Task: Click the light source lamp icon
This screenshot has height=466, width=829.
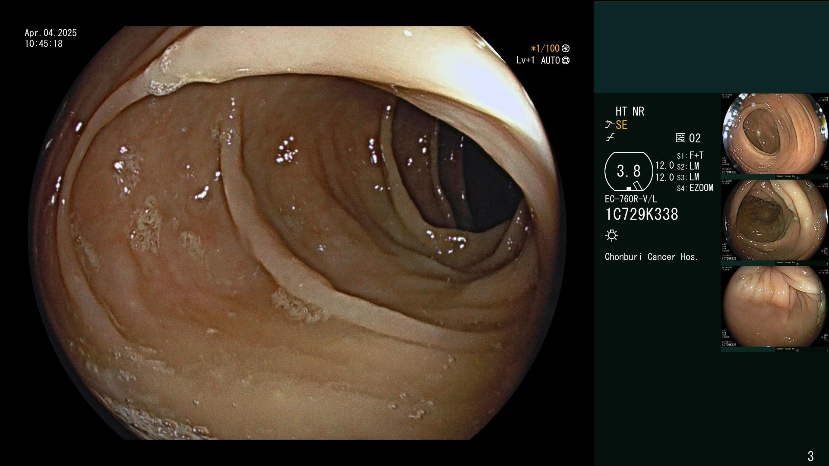Action: pyautogui.click(x=612, y=235)
